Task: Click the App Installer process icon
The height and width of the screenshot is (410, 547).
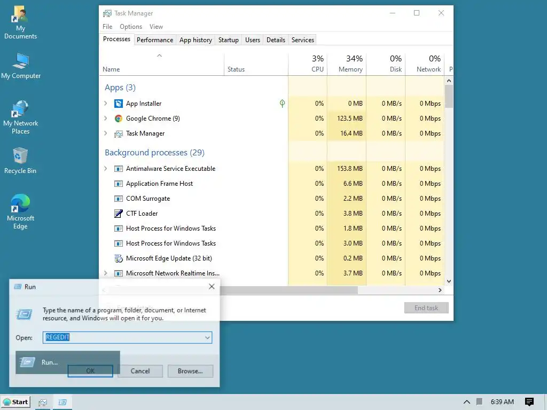Action: (119, 104)
